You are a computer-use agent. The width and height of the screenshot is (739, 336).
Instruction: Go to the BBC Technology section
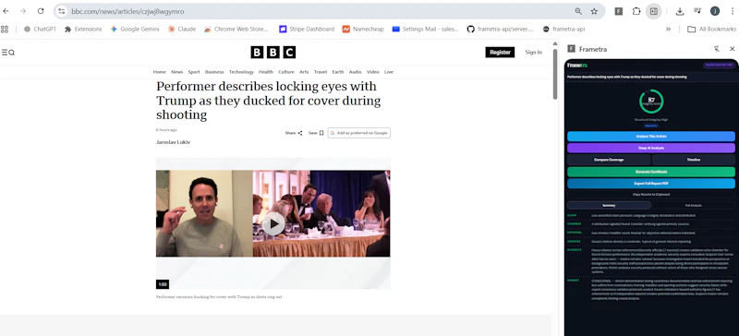coord(241,72)
